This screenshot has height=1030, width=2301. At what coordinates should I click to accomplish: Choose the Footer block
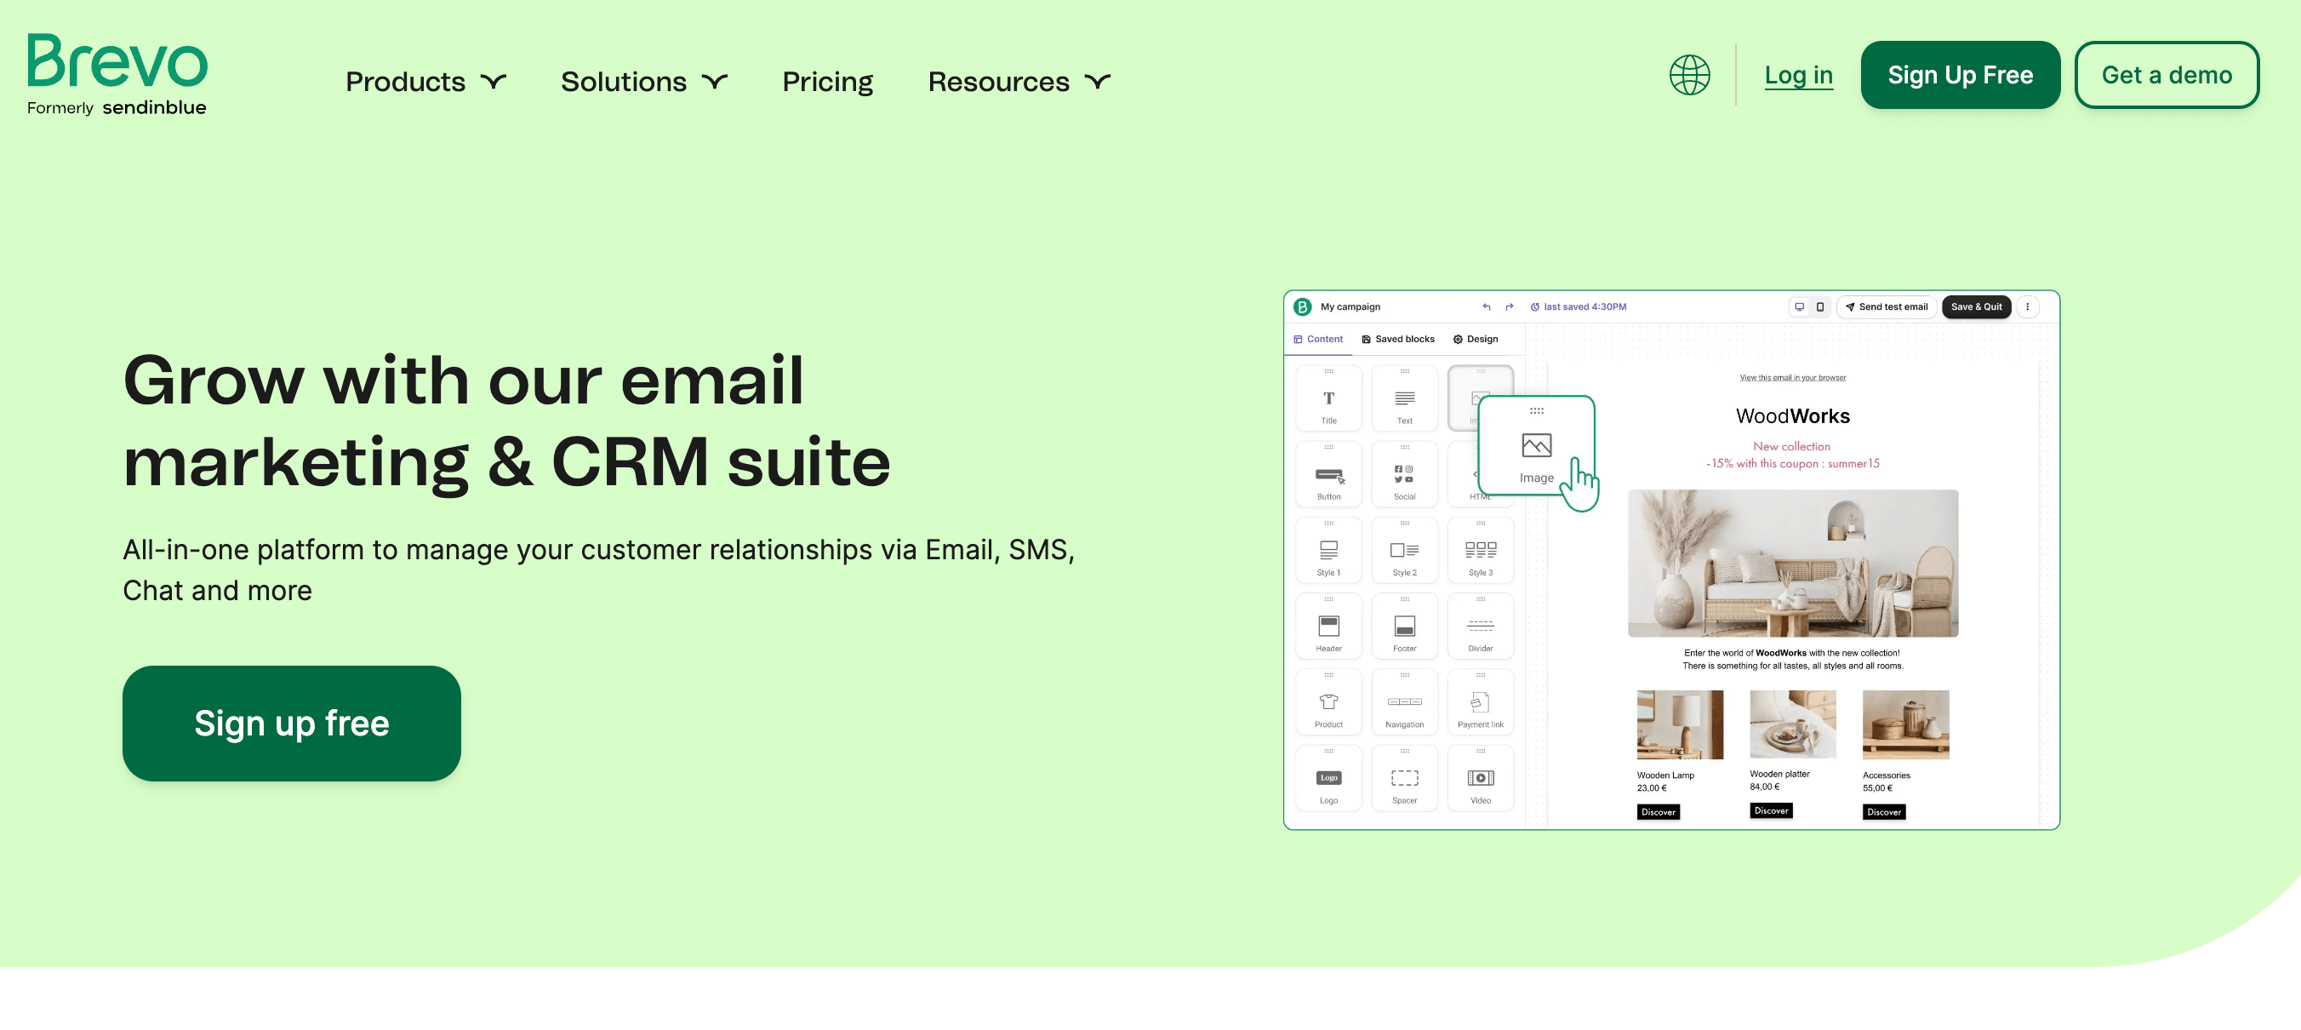pos(1404,627)
